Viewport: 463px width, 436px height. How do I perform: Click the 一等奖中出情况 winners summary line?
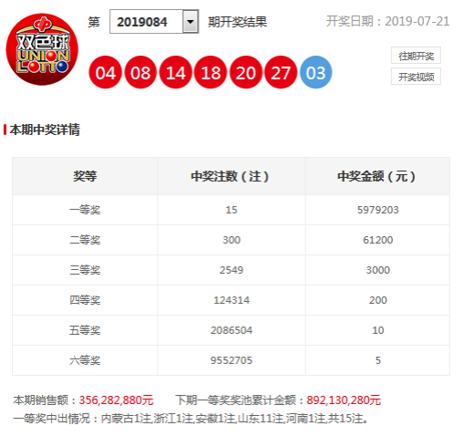point(190,419)
